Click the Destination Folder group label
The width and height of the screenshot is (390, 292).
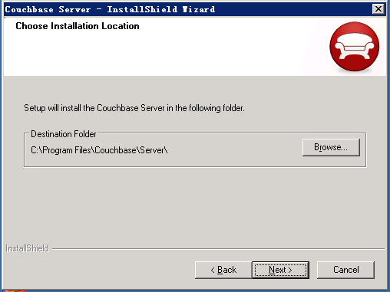(64, 134)
